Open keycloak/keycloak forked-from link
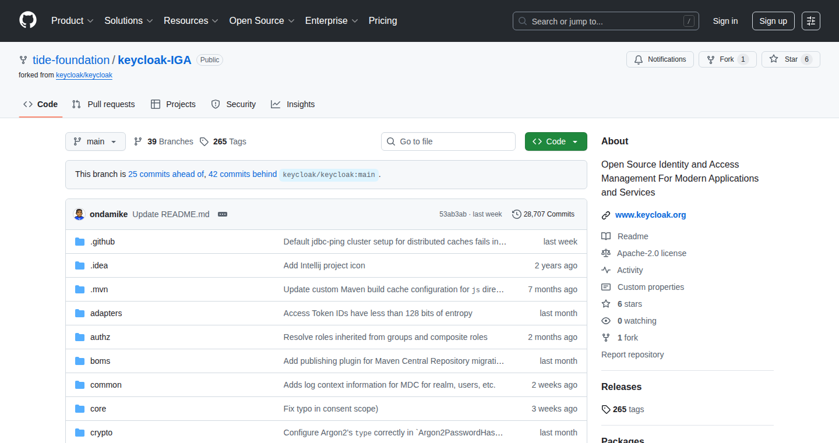The height and width of the screenshot is (443, 839). 84,75
